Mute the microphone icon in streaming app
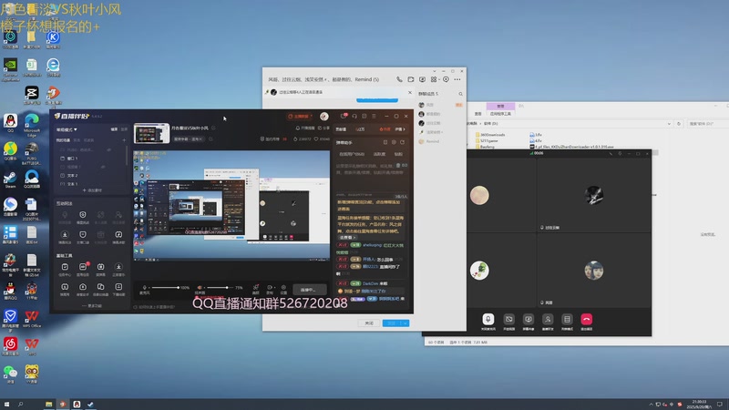The height and width of the screenshot is (410, 729). point(144,288)
